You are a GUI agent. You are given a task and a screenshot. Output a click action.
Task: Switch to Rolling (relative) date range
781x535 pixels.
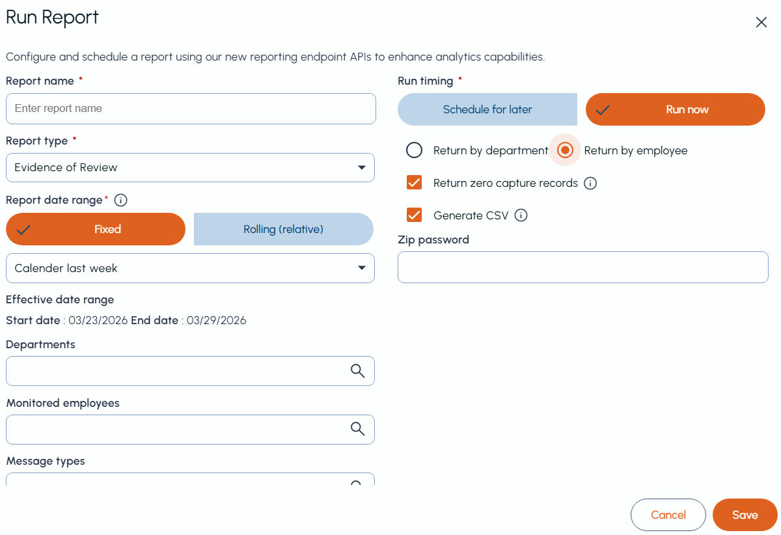click(284, 229)
